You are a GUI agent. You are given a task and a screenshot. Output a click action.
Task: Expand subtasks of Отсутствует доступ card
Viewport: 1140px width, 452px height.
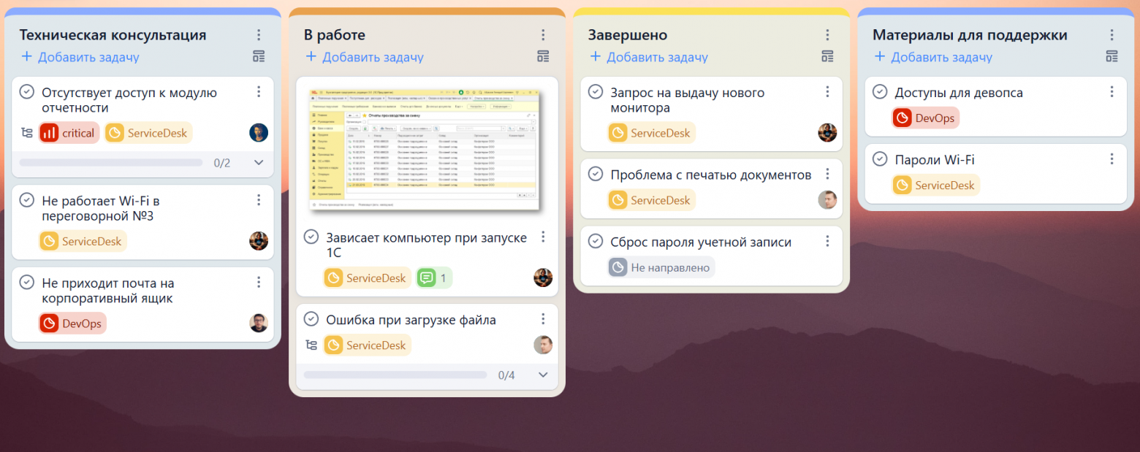point(259,163)
